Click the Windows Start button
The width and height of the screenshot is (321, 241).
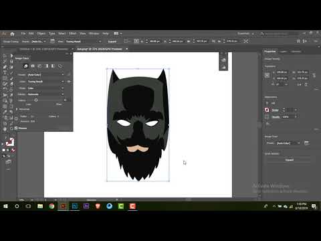tap(5, 206)
